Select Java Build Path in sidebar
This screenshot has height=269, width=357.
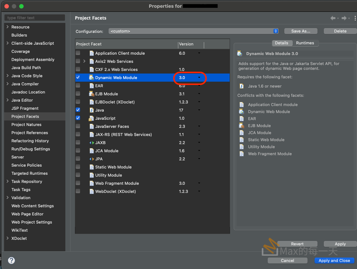(26, 68)
